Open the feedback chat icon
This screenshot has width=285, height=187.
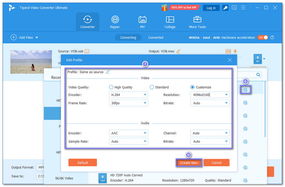234,7
